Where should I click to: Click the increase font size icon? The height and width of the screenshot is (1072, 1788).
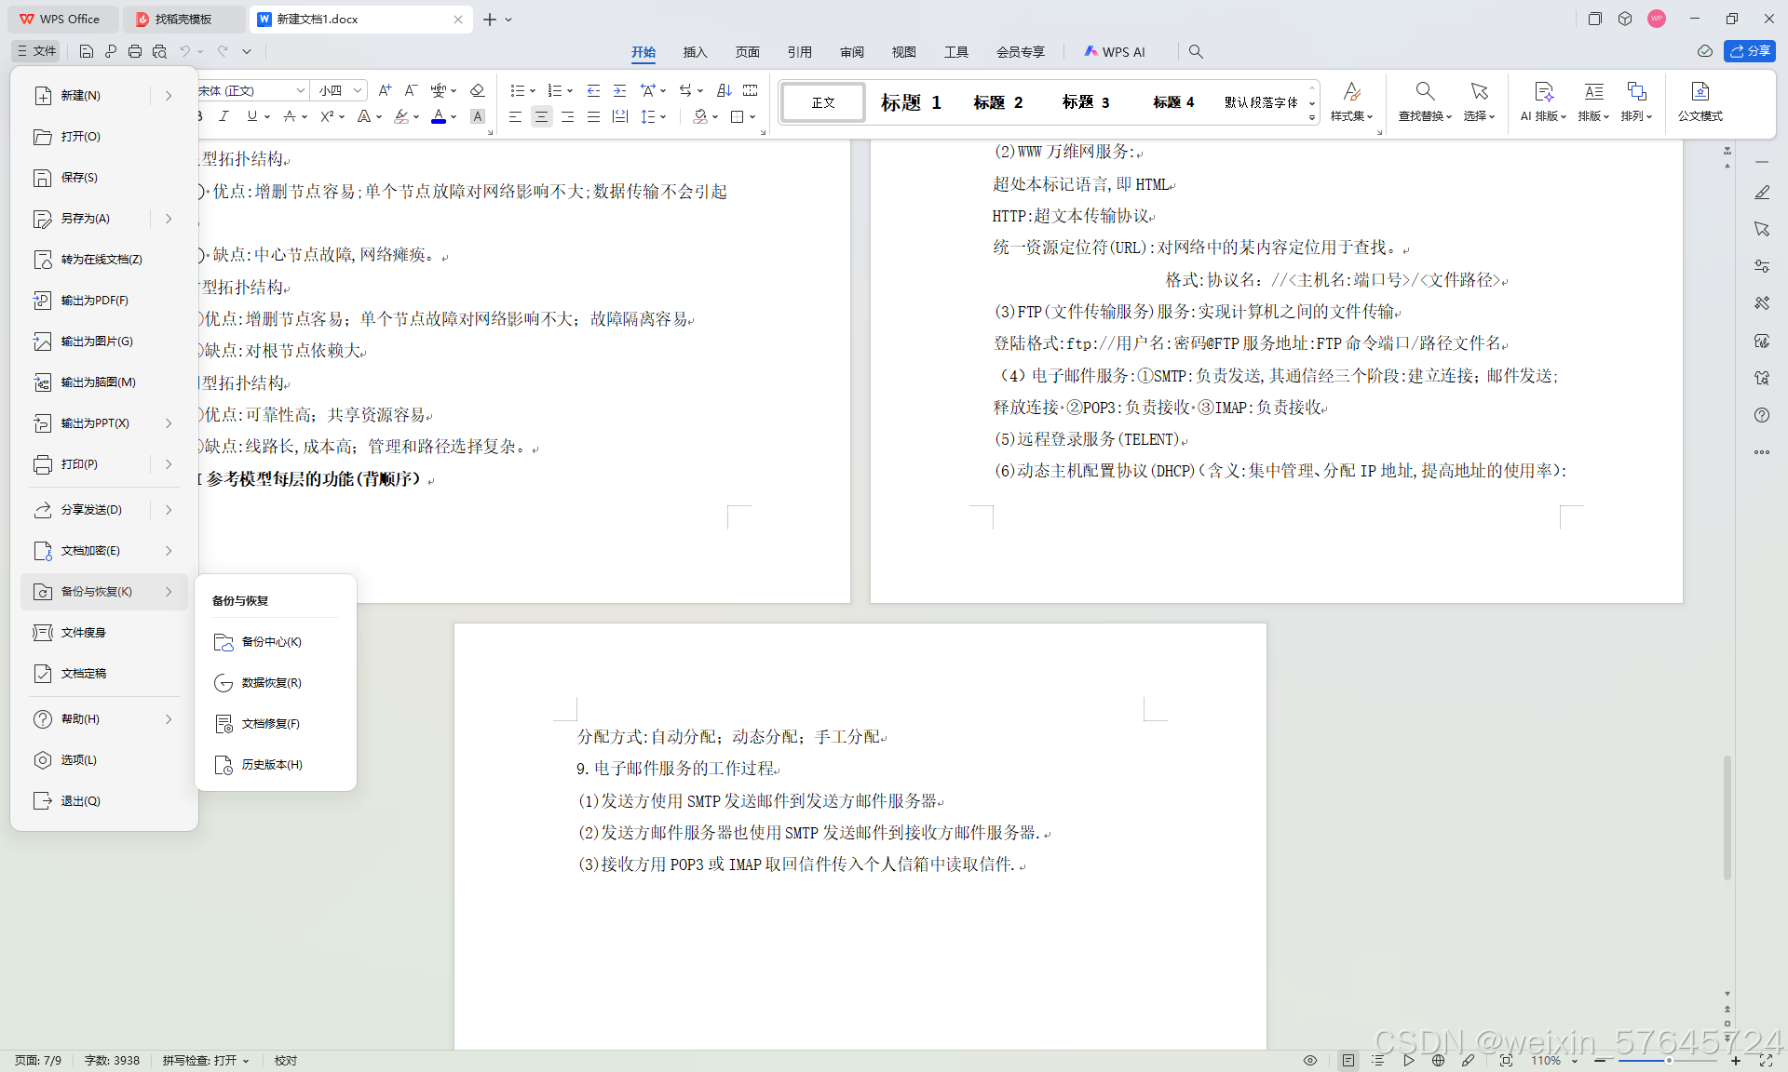385,90
